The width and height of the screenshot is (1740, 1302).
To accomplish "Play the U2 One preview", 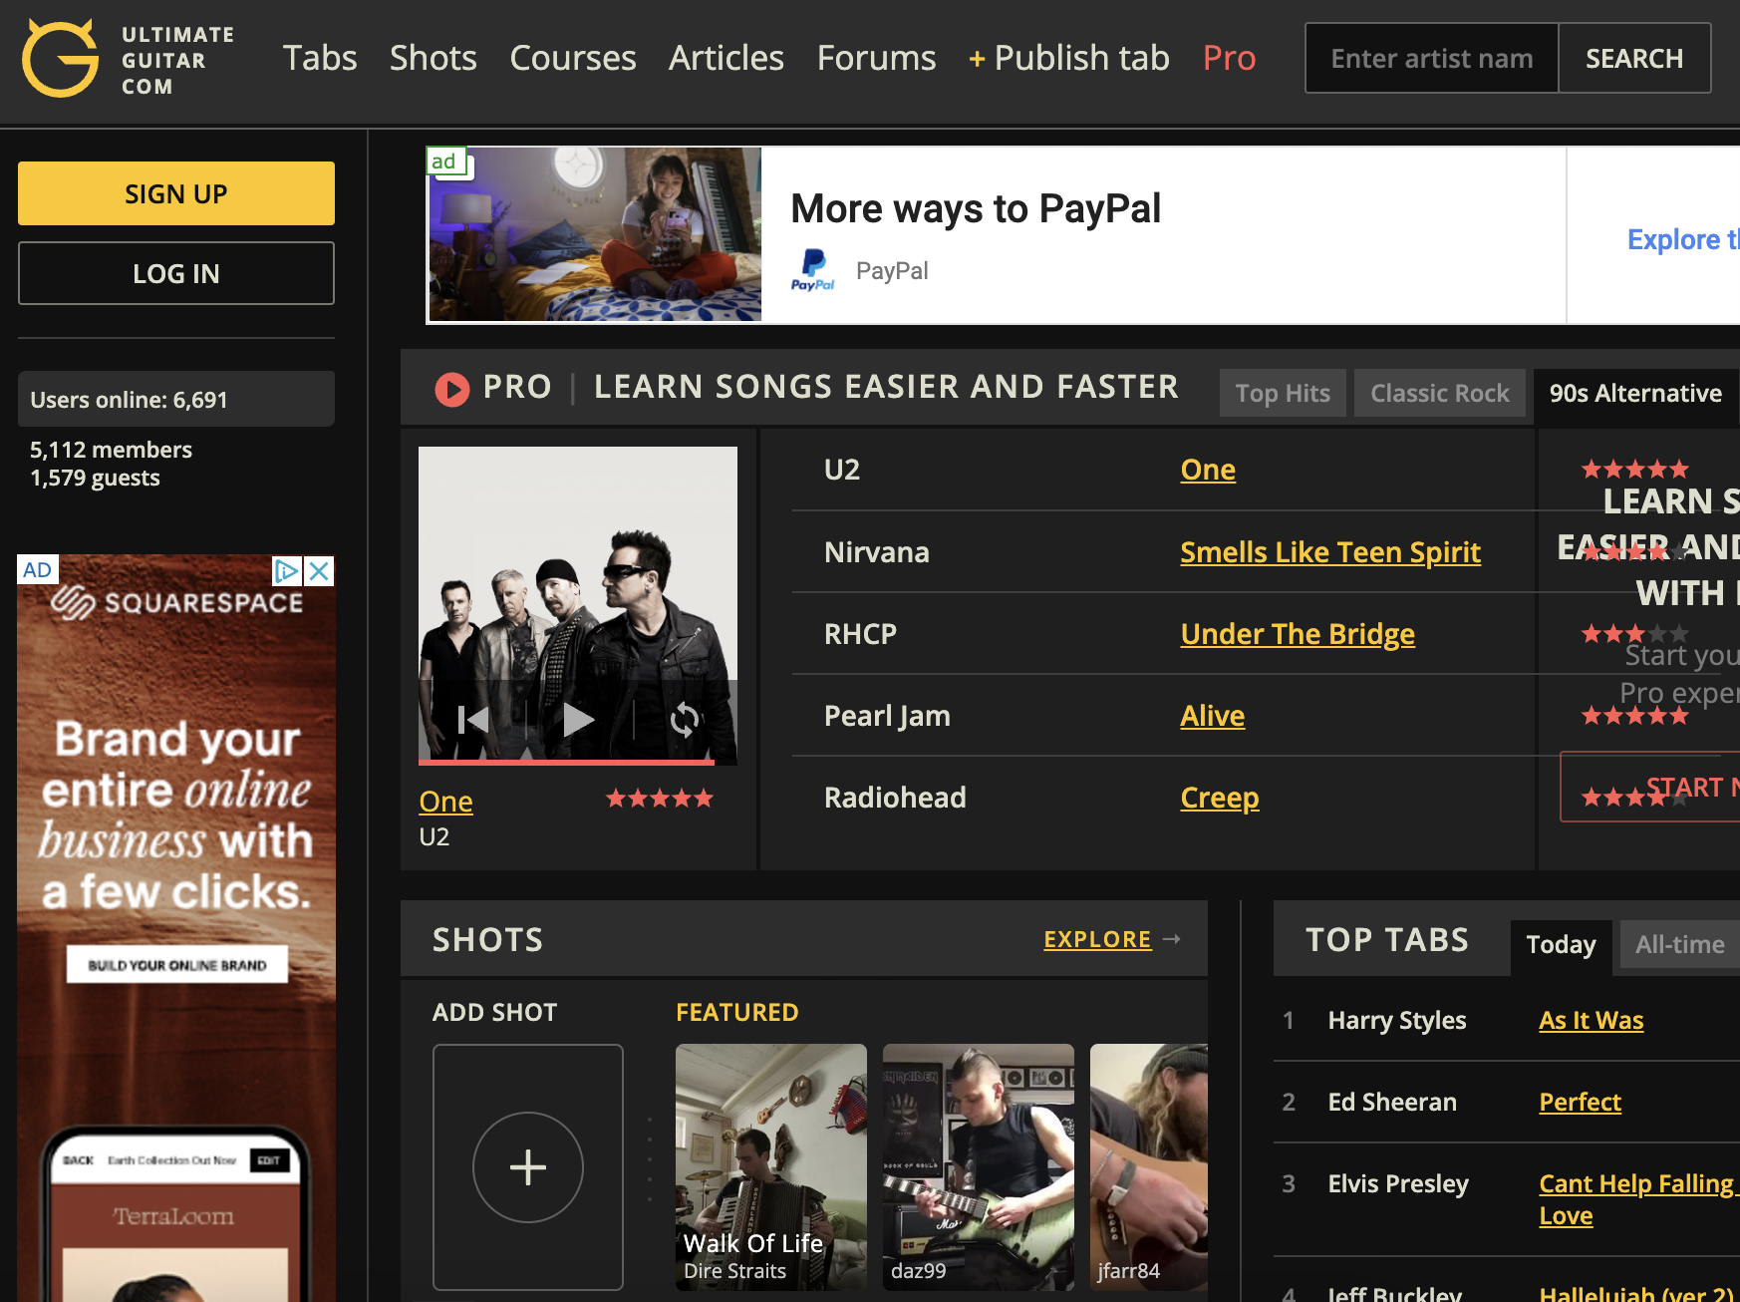I will 578,719.
